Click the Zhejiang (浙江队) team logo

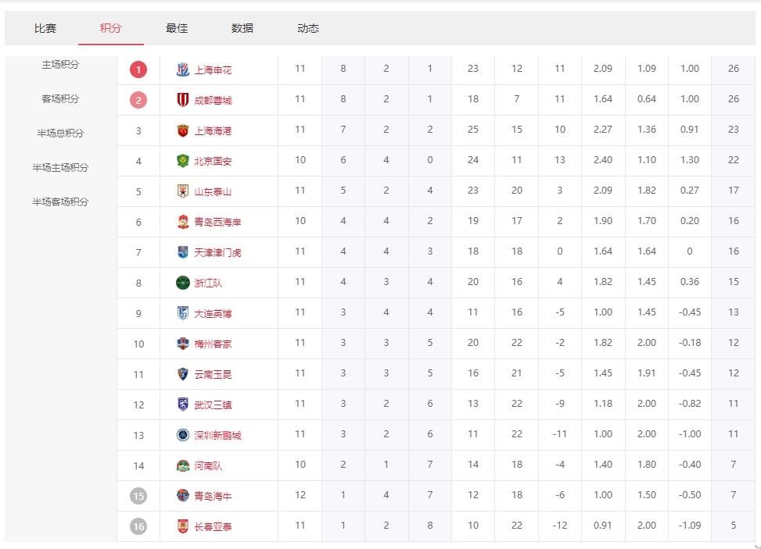[x=183, y=283]
